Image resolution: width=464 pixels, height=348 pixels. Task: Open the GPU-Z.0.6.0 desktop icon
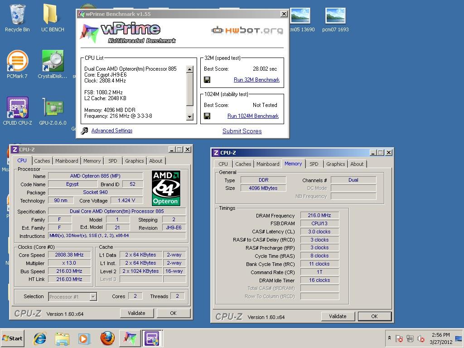point(53,111)
